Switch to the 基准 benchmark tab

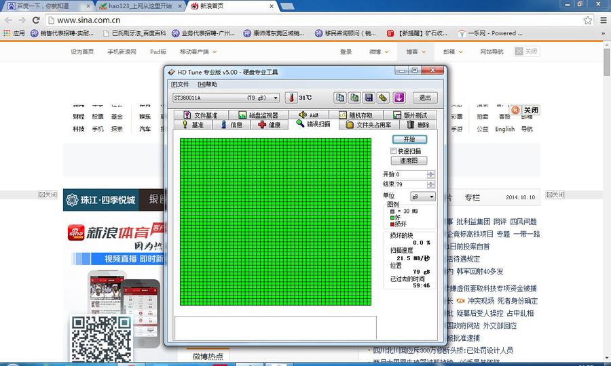(193, 125)
